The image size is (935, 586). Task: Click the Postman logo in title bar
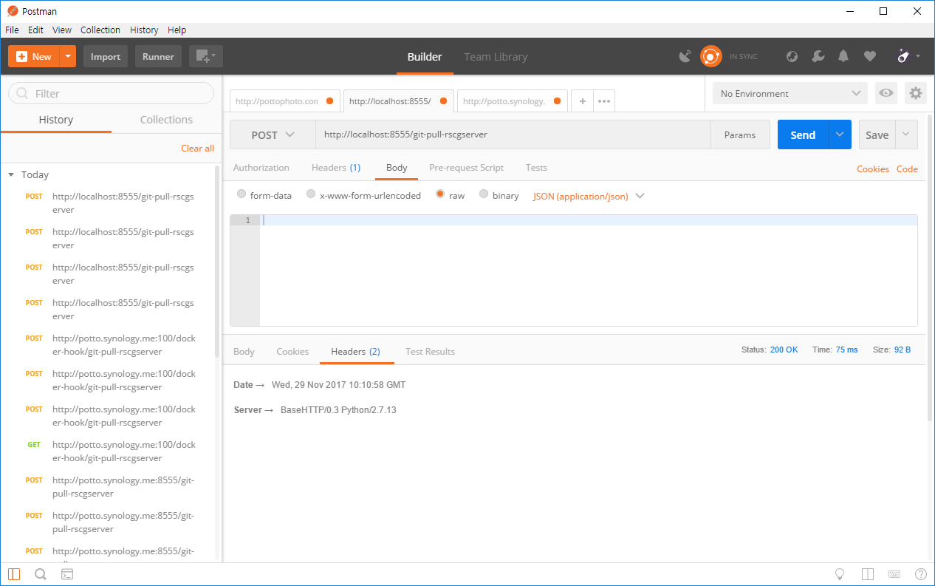point(13,11)
